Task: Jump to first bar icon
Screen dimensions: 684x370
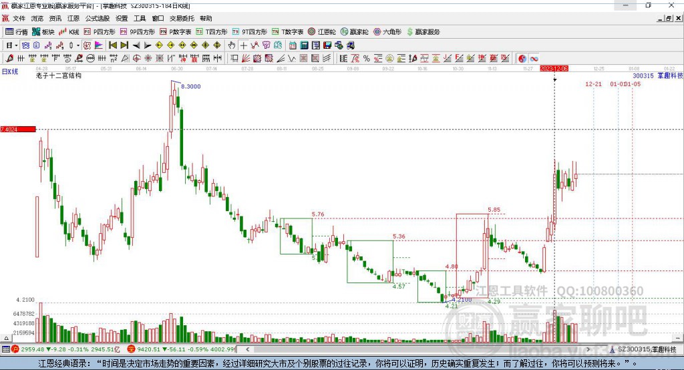Action: point(113,45)
